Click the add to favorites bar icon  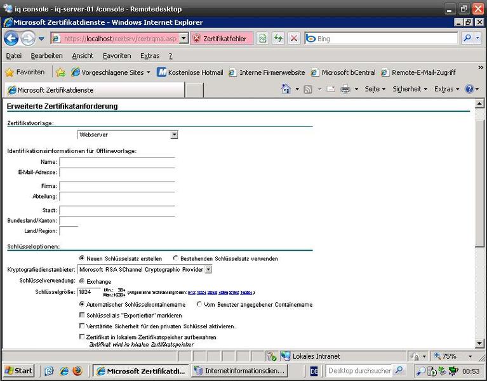point(60,72)
